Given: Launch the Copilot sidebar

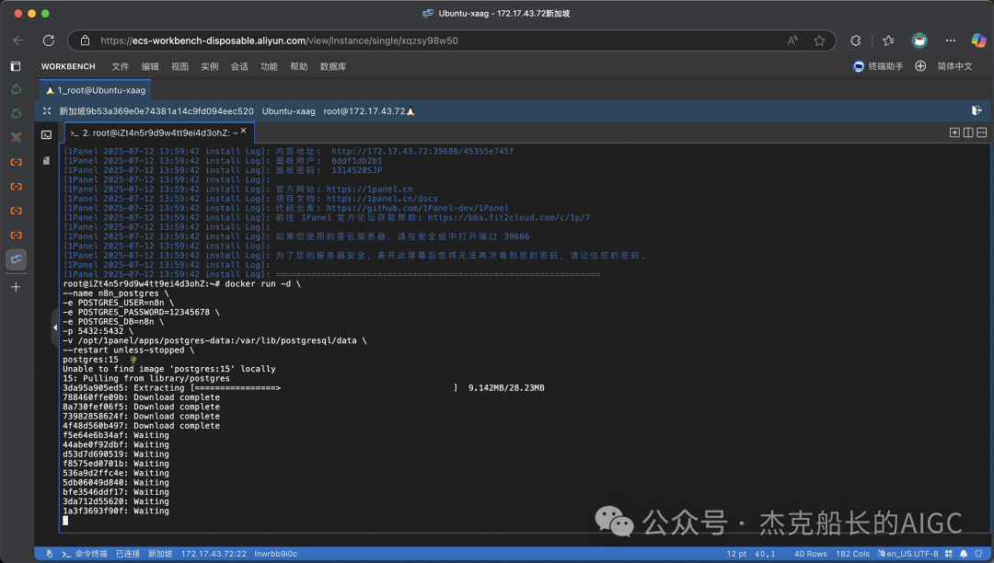Looking at the screenshot, I should pos(978,40).
